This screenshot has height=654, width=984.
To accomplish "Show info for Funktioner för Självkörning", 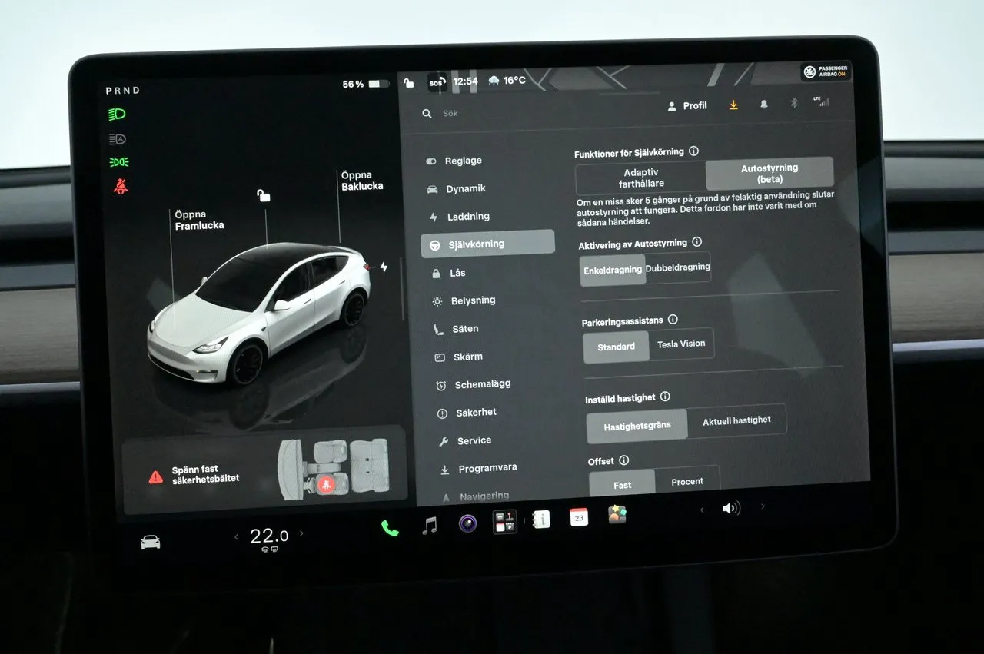I will (x=693, y=151).
